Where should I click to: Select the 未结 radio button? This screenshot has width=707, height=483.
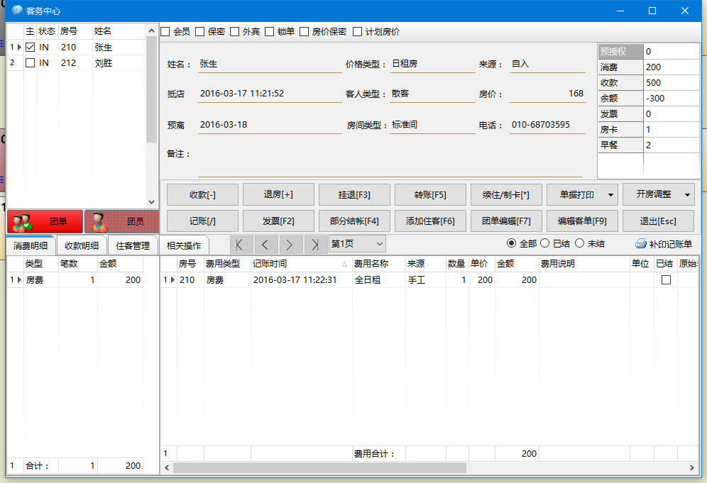tap(579, 243)
